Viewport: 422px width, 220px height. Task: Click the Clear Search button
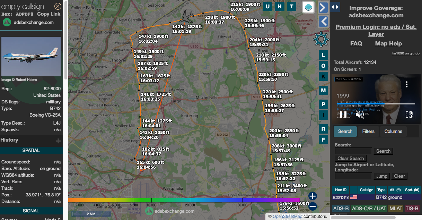click(x=351, y=158)
